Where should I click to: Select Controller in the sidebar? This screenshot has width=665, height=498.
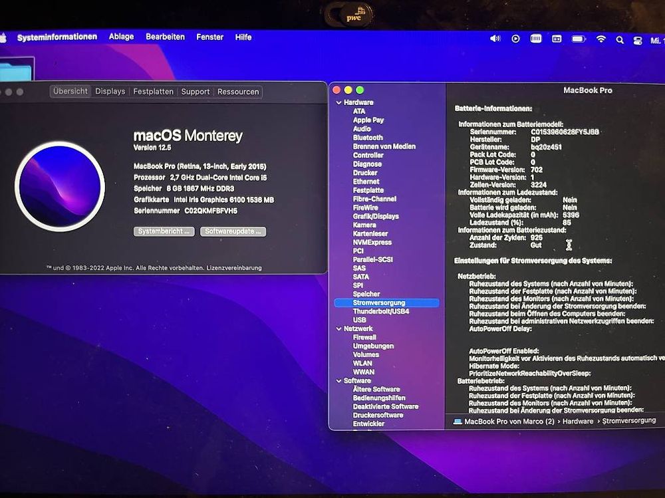tap(368, 156)
